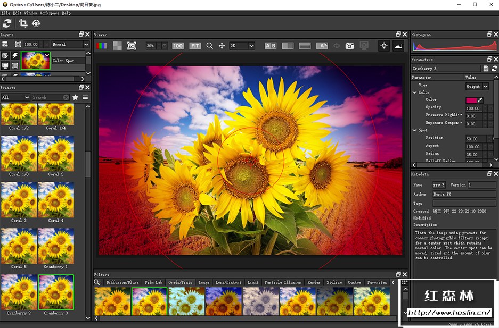This screenshot has height=328, width=499.
Task: Toggle the on-screen crosshair controls button
Action: tap(384, 46)
